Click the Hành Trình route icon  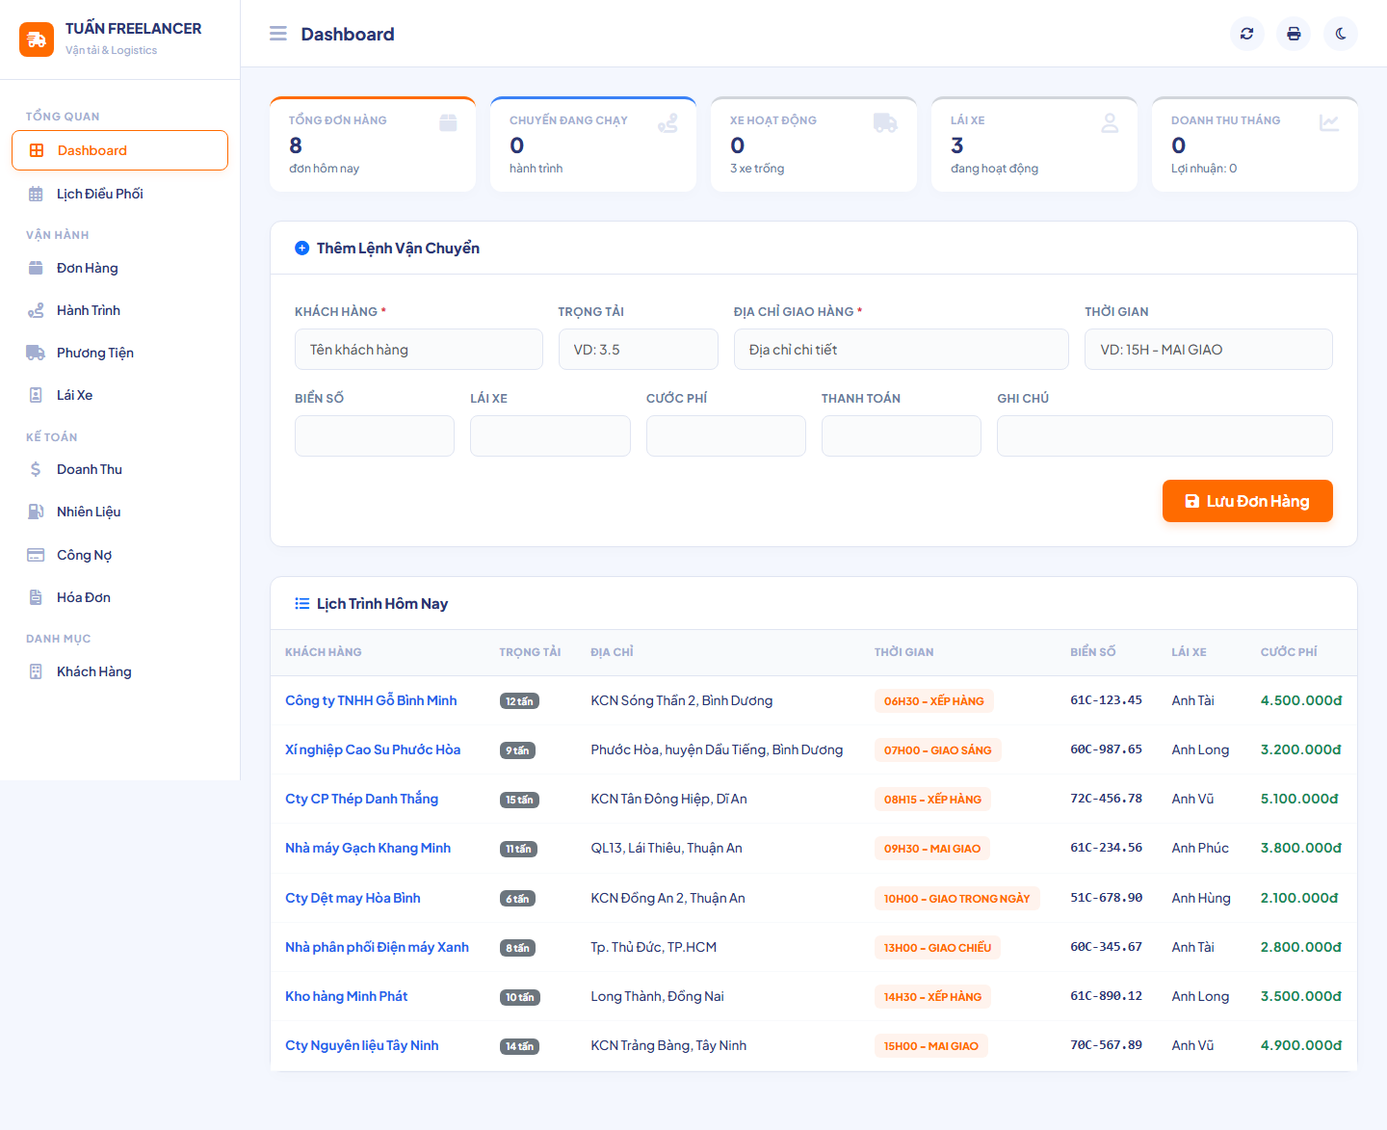36,310
